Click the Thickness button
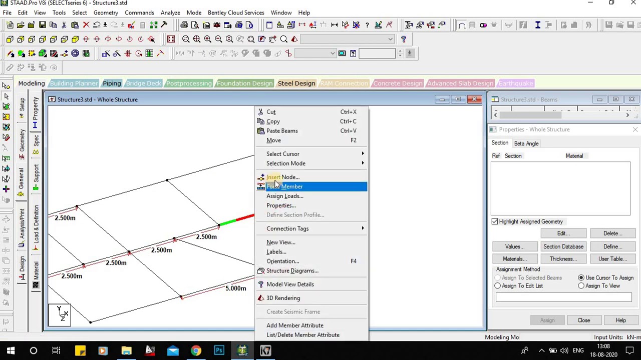Image resolution: width=641 pixels, height=360 pixels. pyautogui.click(x=563, y=259)
